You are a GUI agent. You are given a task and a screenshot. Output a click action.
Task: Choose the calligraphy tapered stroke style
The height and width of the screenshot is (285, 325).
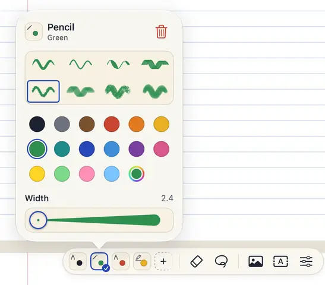tap(118, 64)
